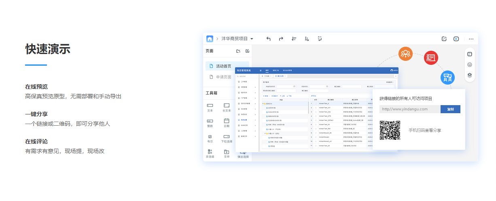Click the bottom-align icon in the toolbar
This screenshot has height=201, width=496.
point(307,39)
